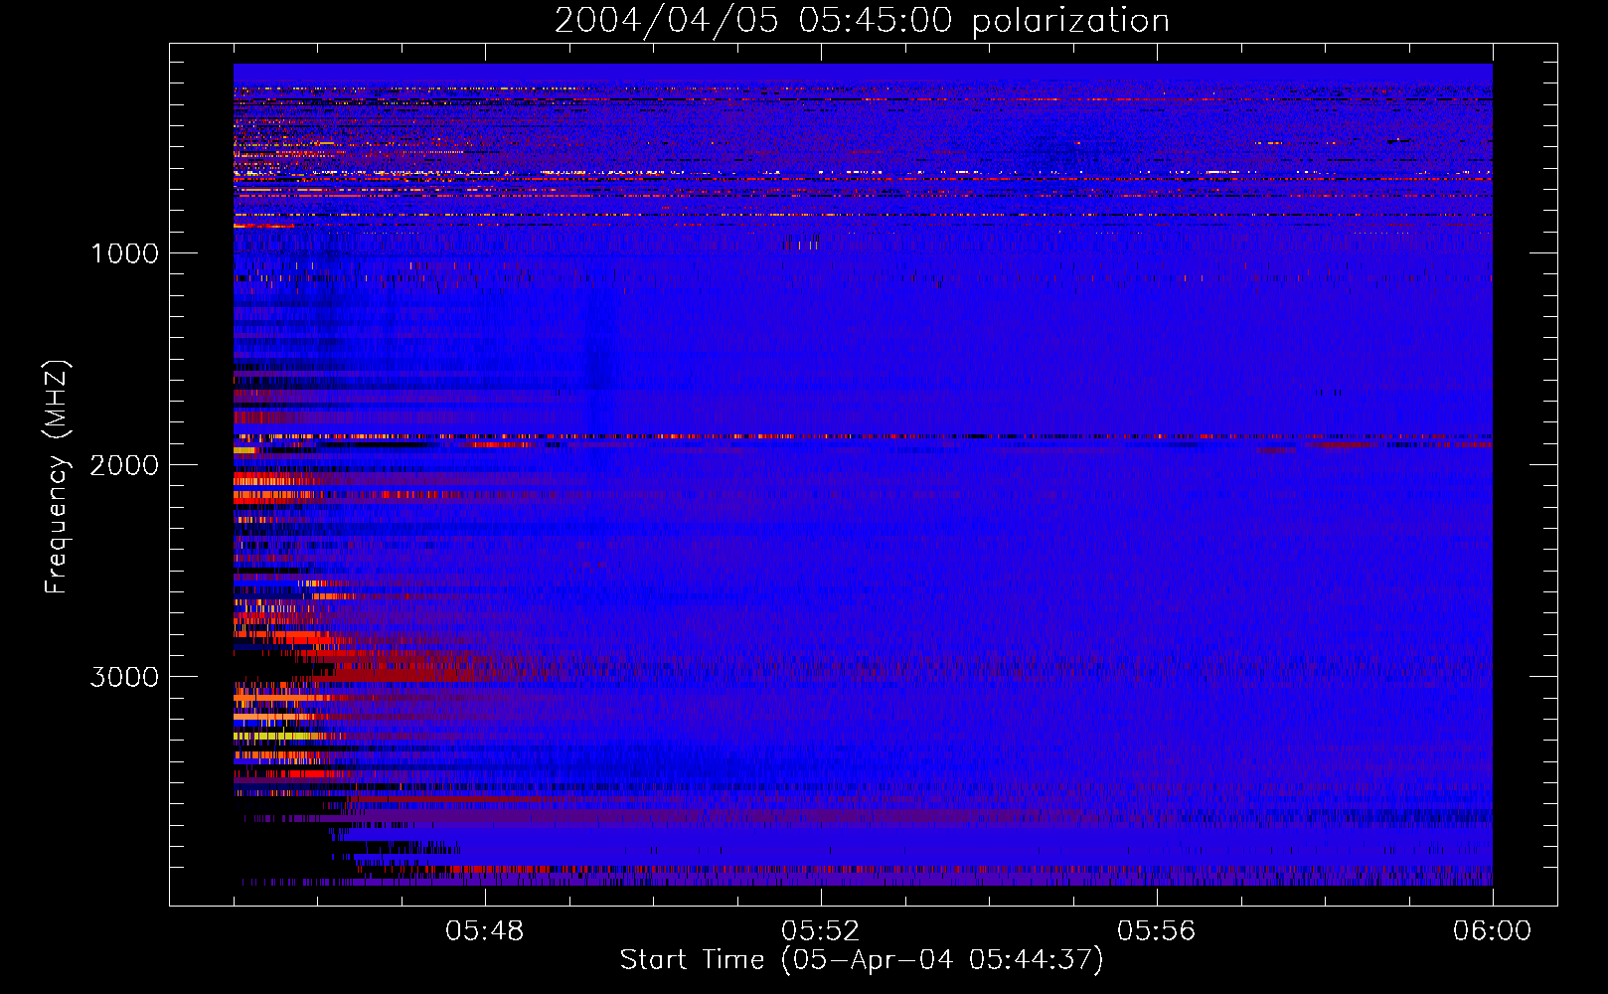Screen dimensions: 1608x994
Task: Click the 05:56 time tick label
Action: [x=1157, y=931]
